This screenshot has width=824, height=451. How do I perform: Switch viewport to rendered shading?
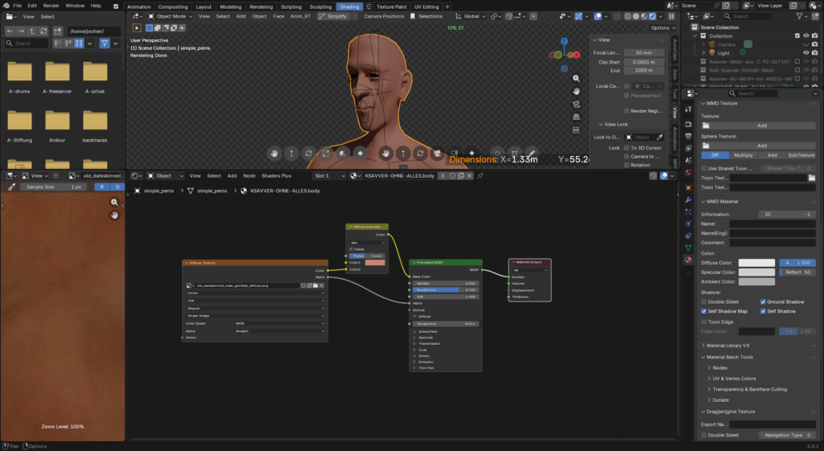tap(652, 16)
